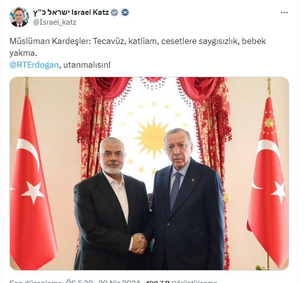Click the Hebrew display name text
The width and height of the screenshot is (304, 283).
click(51, 12)
